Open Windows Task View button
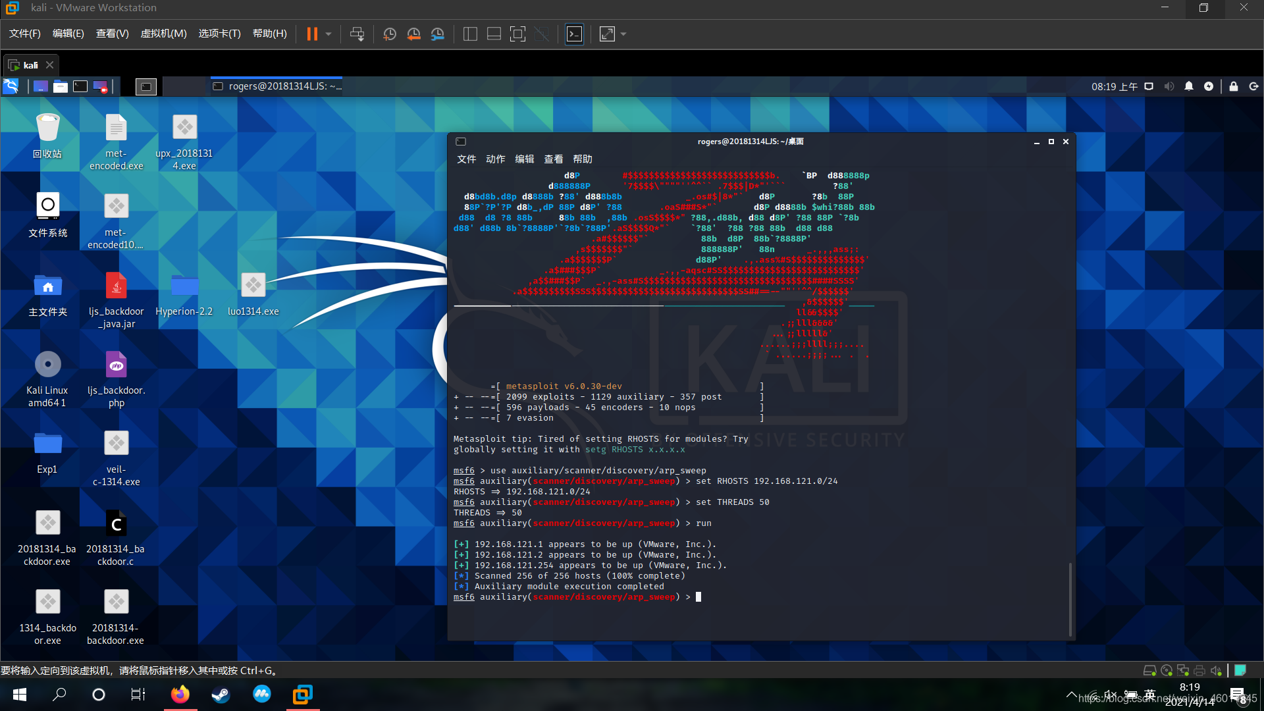 click(138, 695)
